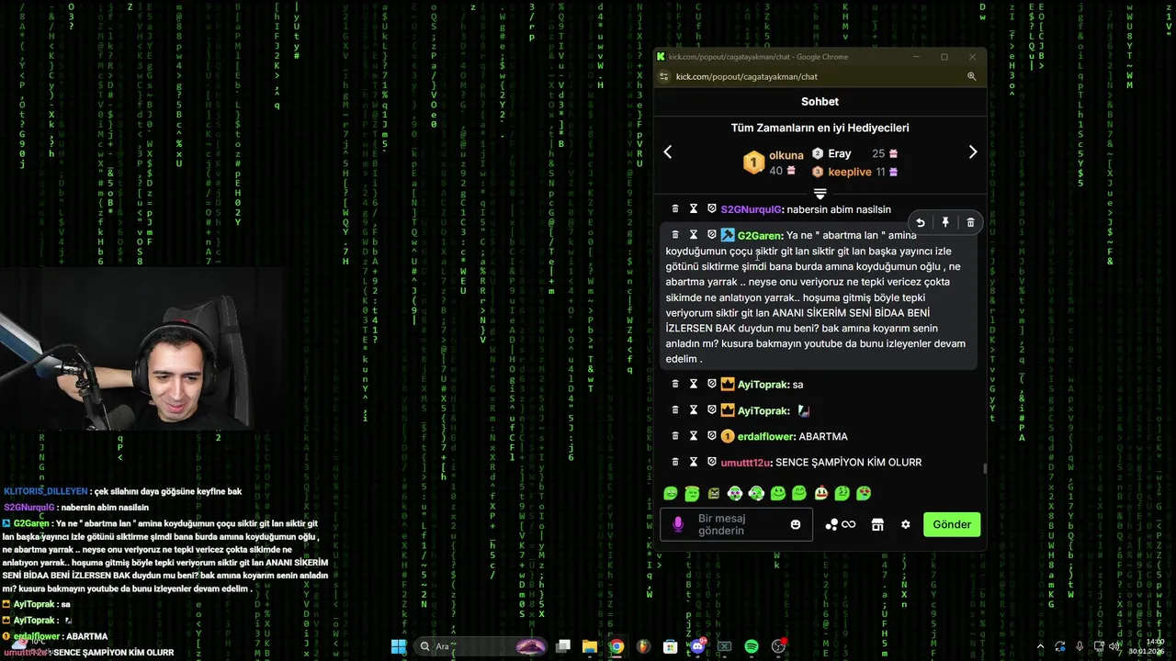This screenshot has width=1176, height=661.
Task: Reply to the highlighted G2Garen message
Action: [920, 222]
